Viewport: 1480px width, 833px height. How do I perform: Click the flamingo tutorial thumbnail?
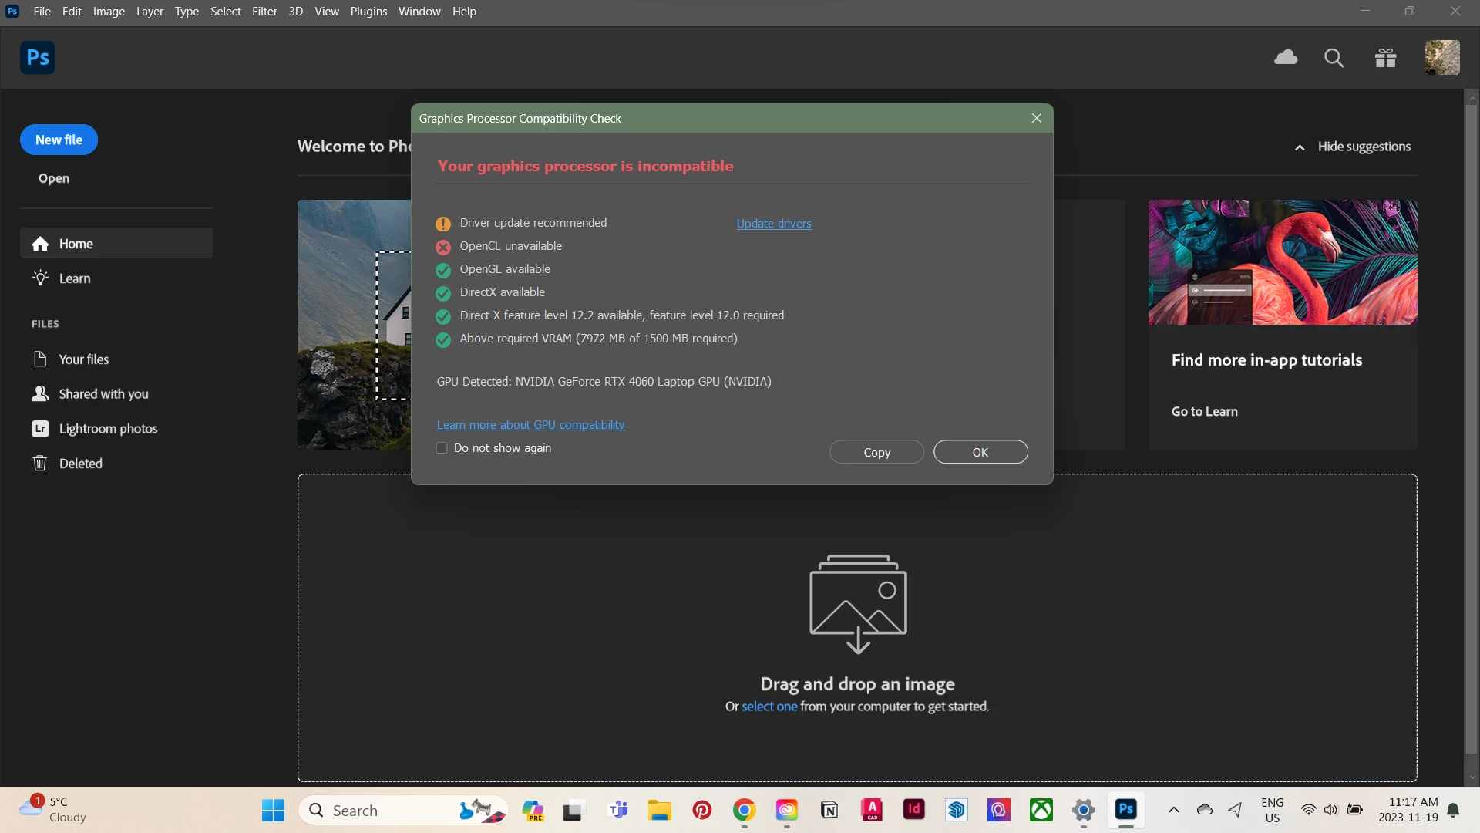tap(1282, 262)
